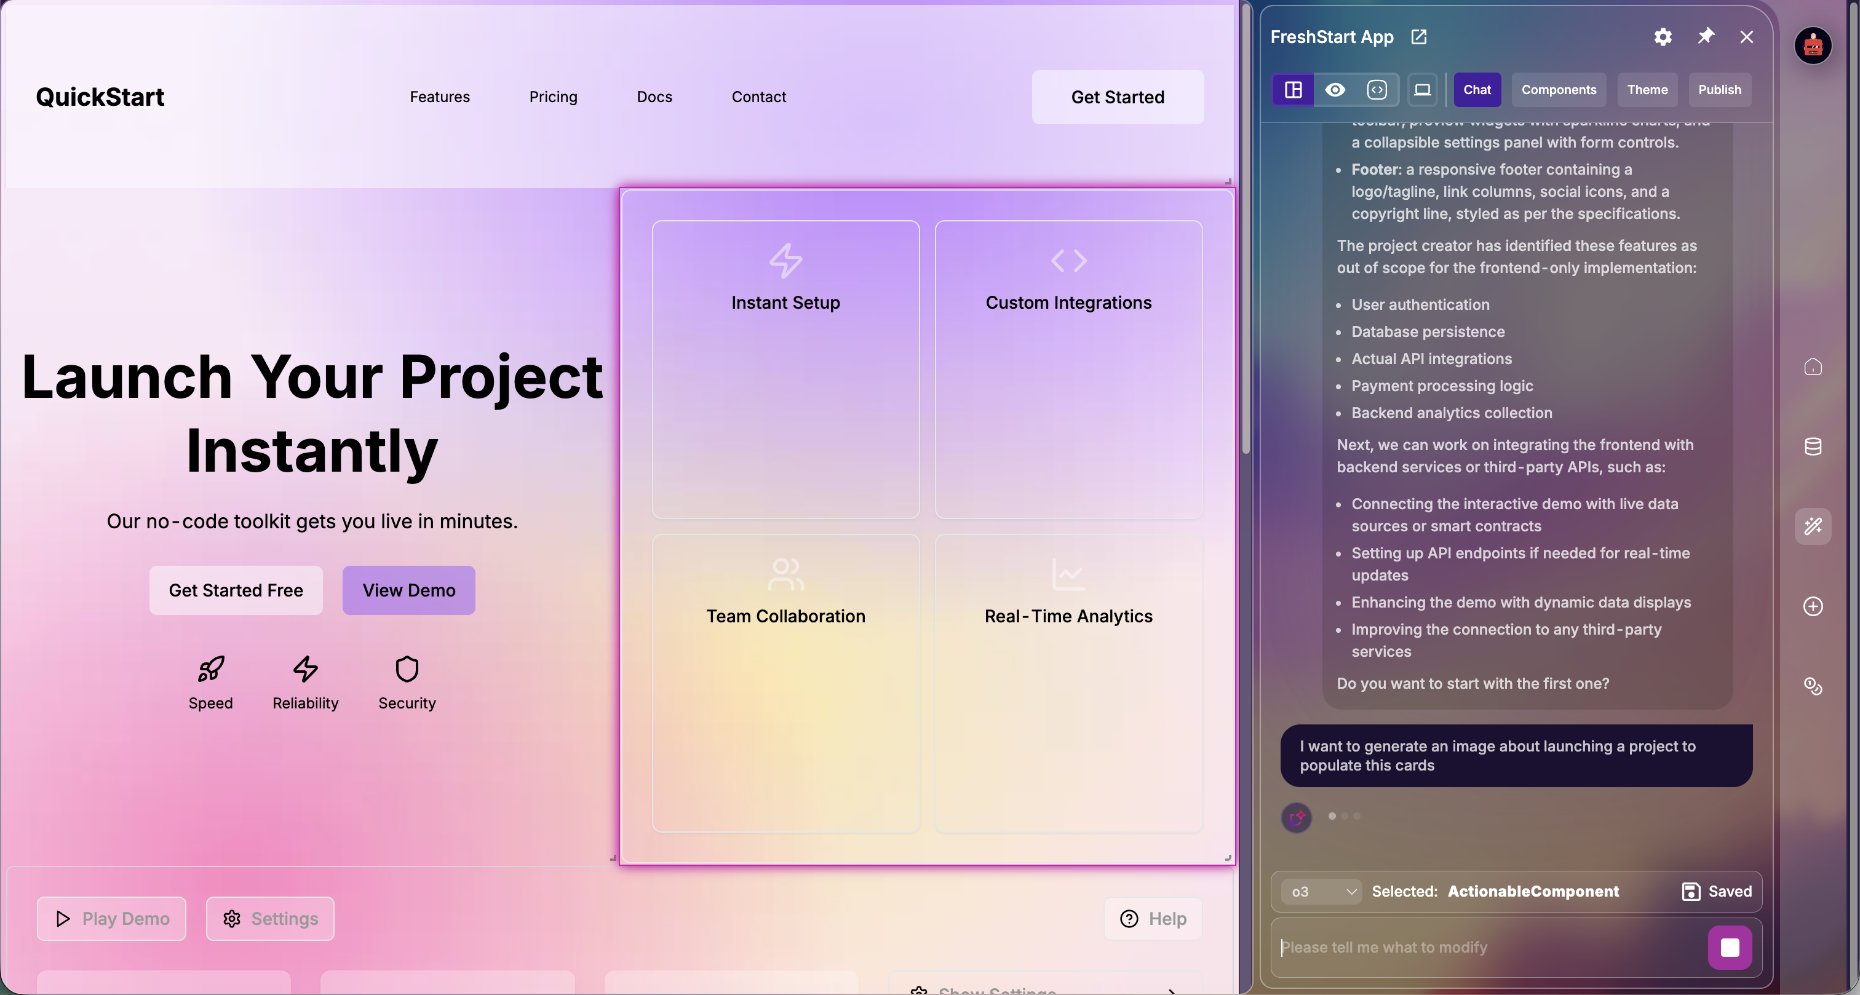The width and height of the screenshot is (1860, 995).
Task: Toggle the eye preview mode
Action: [1335, 90]
